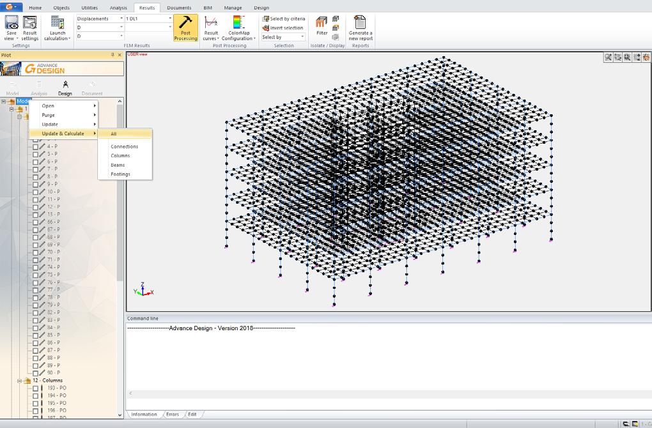Open the Analysis ribbon tab
The image size is (652, 428).
tap(118, 8)
